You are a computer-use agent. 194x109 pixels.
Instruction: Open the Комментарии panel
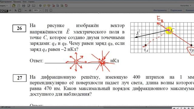(190, 10)
